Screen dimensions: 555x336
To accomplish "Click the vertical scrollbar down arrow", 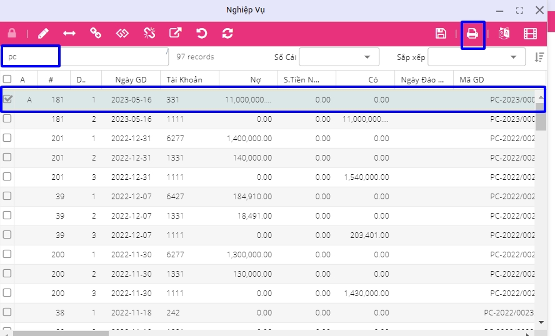I will (x=541, y=322).
